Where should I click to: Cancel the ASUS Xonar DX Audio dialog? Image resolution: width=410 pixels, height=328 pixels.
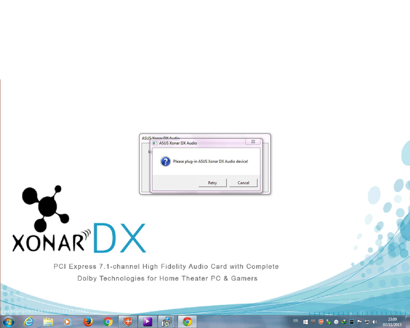[x=243, y=183]
